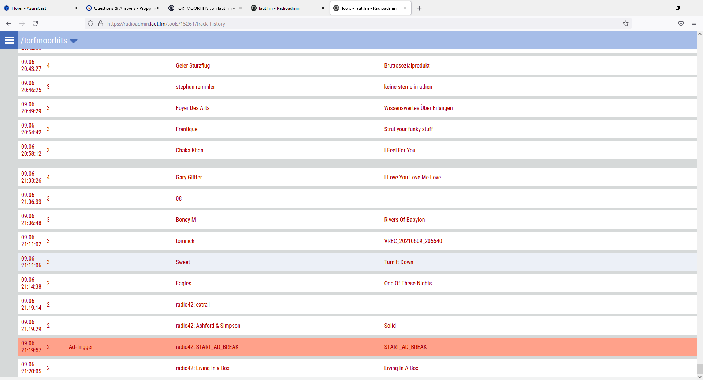Viewport: 703px width, 380px height.
Task: Click the browser forward arrow
Action: (x=22, y=23)
